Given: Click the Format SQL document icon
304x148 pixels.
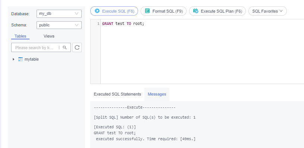Looking at the screenshot, I should [147, 11].
